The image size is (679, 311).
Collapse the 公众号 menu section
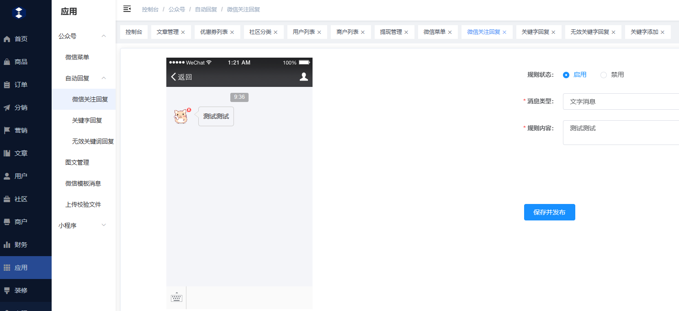(x=104, y=36)
